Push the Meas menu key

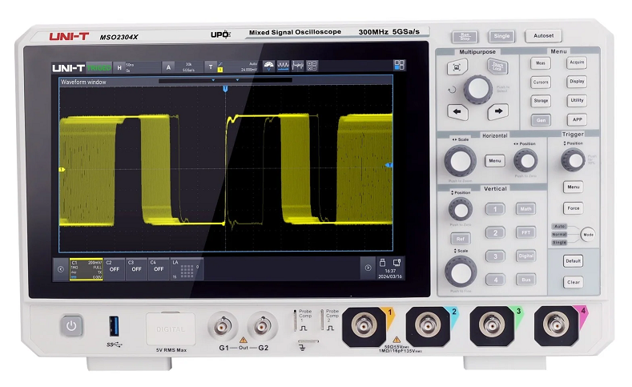tap(541, 63)
